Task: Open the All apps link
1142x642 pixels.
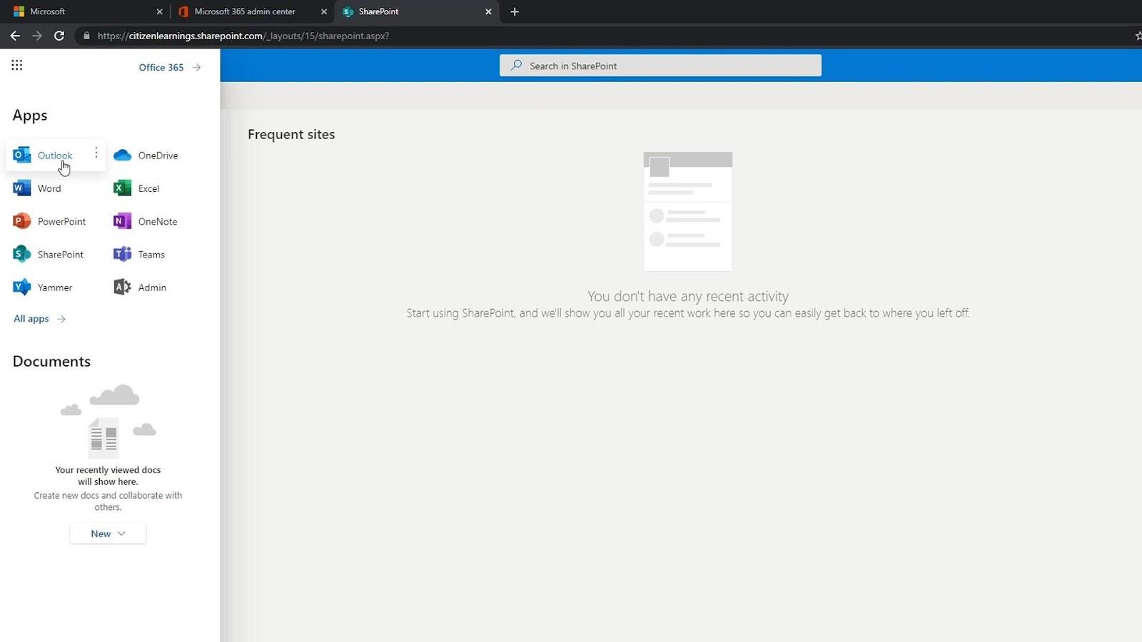Action: coord(31,319)
